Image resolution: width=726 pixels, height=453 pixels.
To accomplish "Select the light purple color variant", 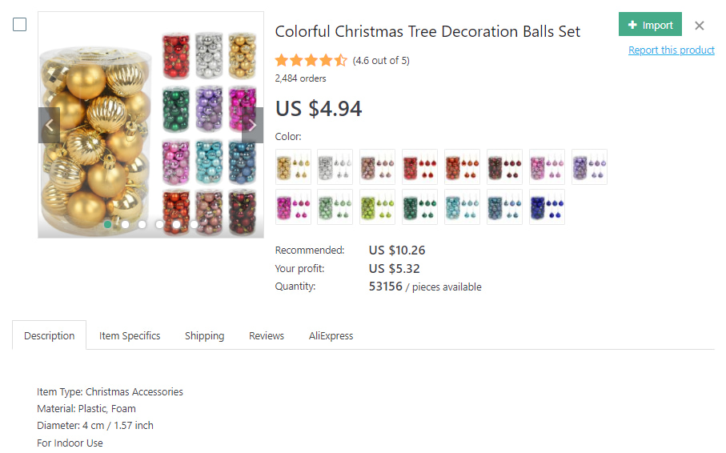I will (x=589, y=166).
